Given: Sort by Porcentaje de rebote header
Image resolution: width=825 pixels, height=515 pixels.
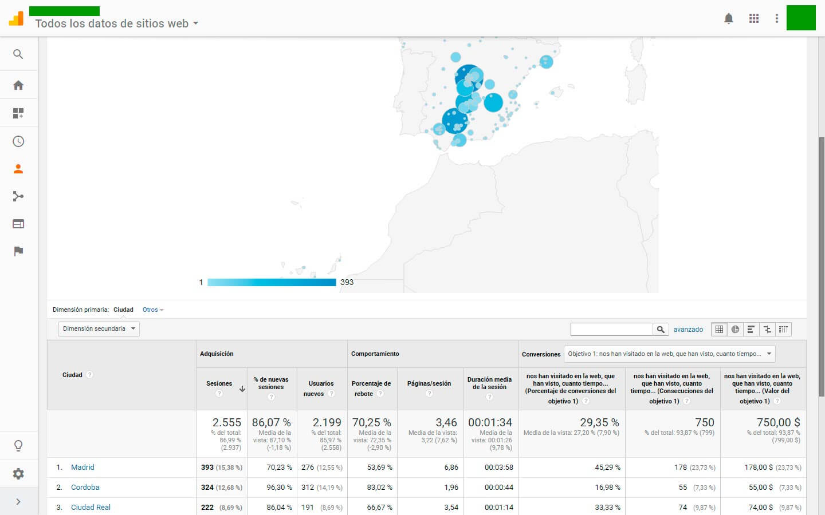Looking at the screenshot, I should click(x=371, y=389).
